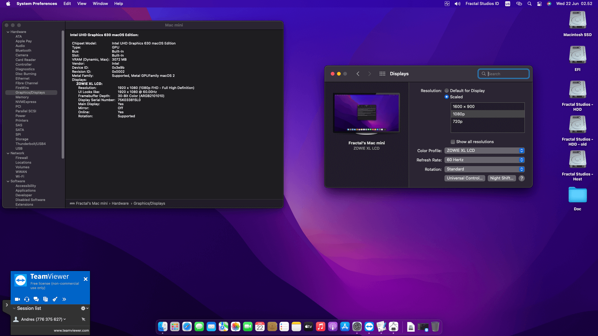
Task: Select Scaled resolution option
Action: click(447, 97)
